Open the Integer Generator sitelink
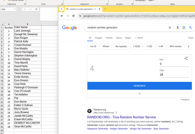The height and width of the screenshot is (134, 195). [x=119, y=129]
